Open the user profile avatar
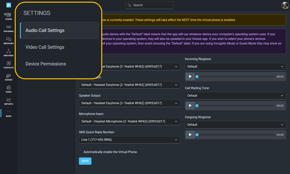Viewport: 290px width, 174px height. click(285, 5)
